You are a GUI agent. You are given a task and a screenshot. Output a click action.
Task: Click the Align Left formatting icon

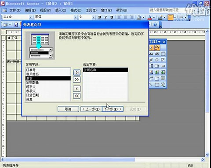click(120, 17)
